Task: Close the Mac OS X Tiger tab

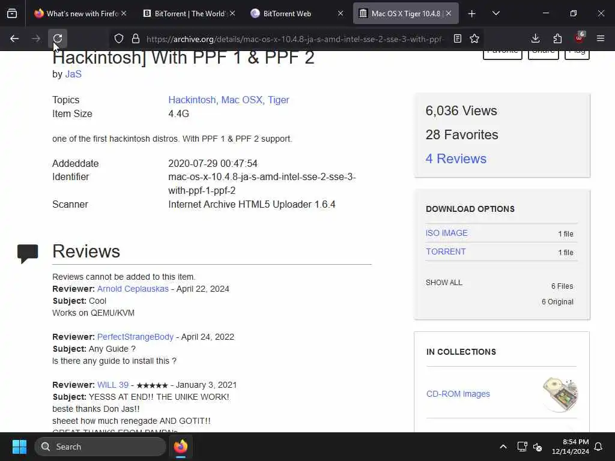Action: click(449, 13)
